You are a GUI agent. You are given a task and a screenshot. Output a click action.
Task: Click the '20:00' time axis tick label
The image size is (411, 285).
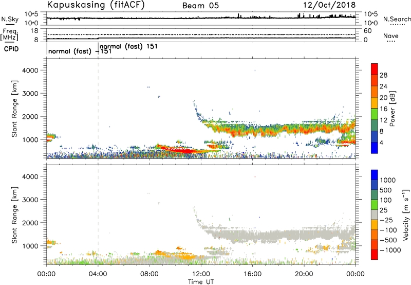[x=304, y=274]
